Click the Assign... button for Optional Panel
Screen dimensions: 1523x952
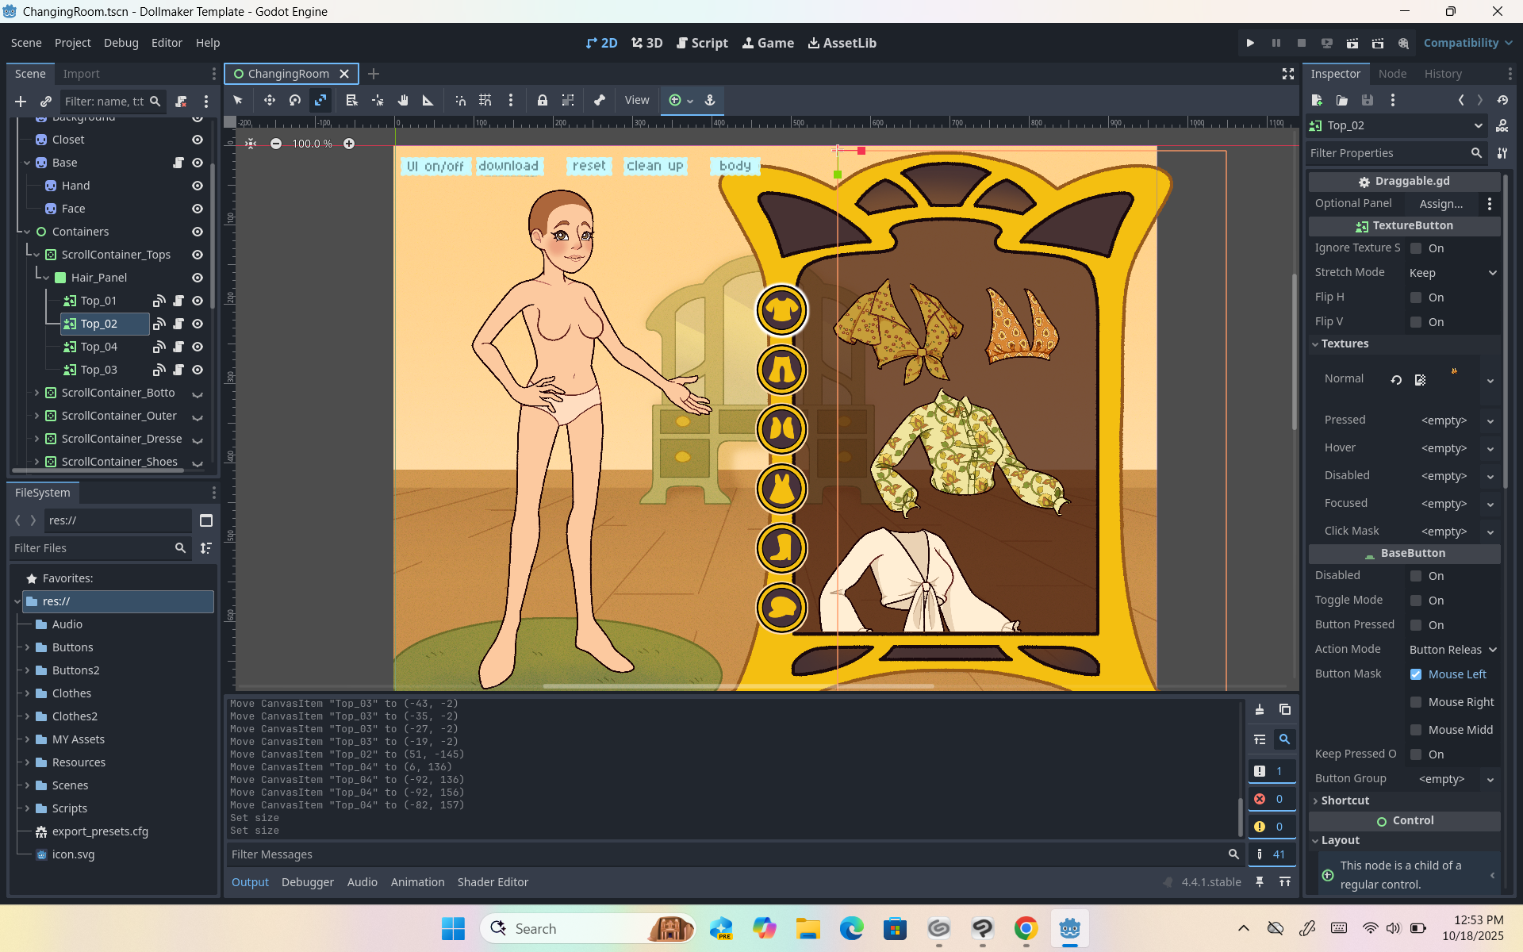pyautogui.click(x=1441, y=204)
